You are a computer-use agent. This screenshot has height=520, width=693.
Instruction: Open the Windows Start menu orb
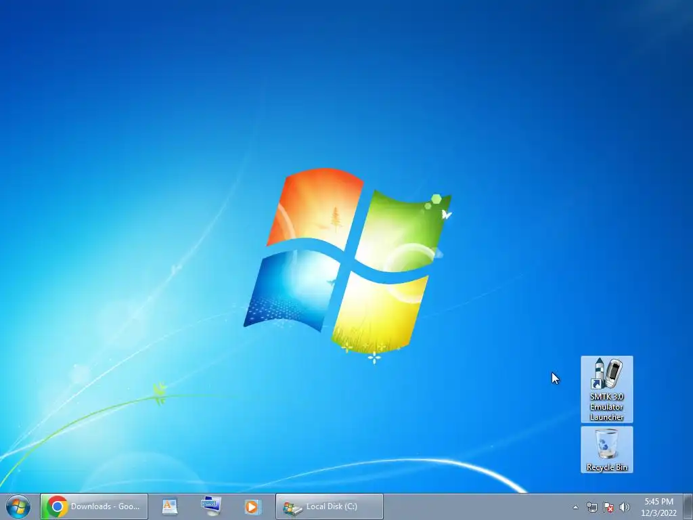coord(18,506)
